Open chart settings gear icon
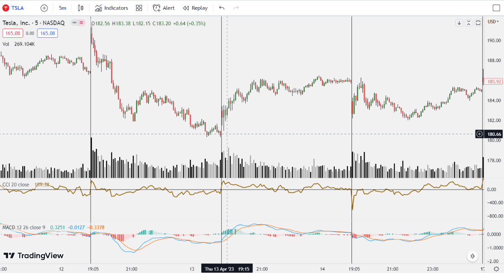Image resolution: width=504 pixels, height=273 pixels. tap(496, 268)
